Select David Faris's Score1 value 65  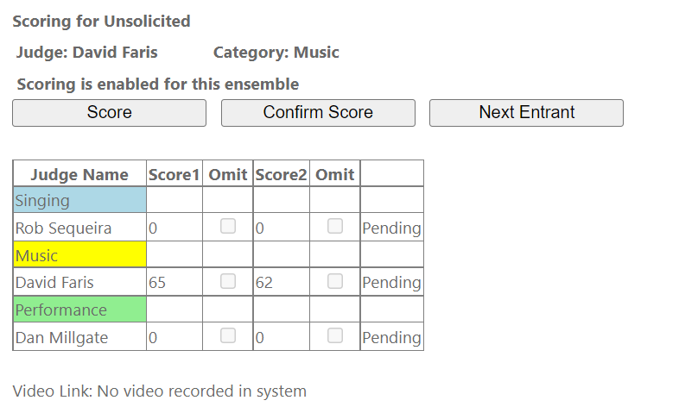tap(157, 283)
